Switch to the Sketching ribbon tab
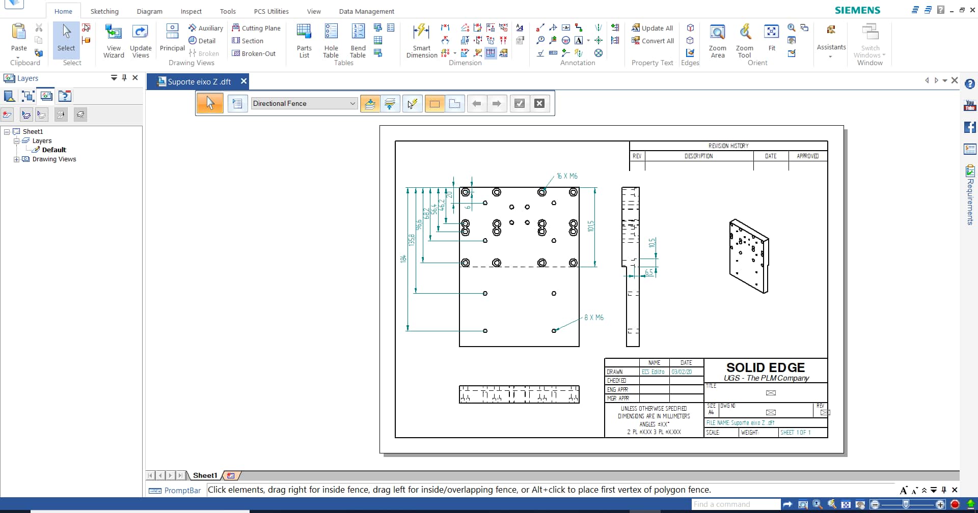 [x=104, y=11]
